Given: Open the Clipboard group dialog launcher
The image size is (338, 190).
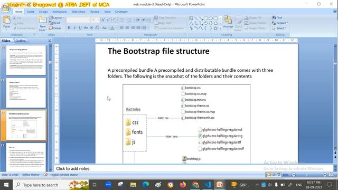Looking at the screenshot, I should pyautogui.click(x=34, y=35).
